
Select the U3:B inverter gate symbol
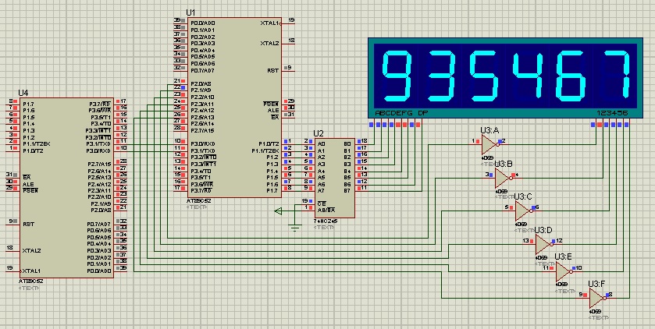click(x=503, y=178)
